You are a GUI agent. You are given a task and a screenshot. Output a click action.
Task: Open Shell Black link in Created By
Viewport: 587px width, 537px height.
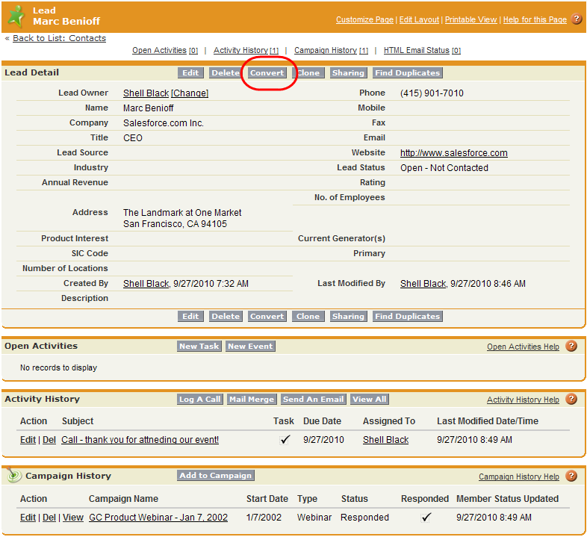click(x=146, y=284)
